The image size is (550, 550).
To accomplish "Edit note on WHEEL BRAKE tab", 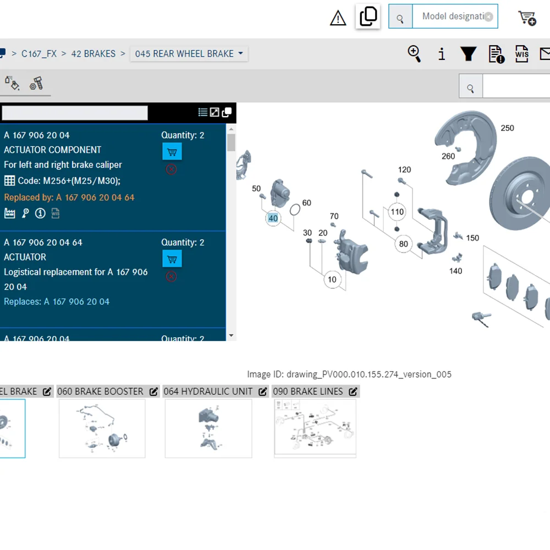I will 47,392.
